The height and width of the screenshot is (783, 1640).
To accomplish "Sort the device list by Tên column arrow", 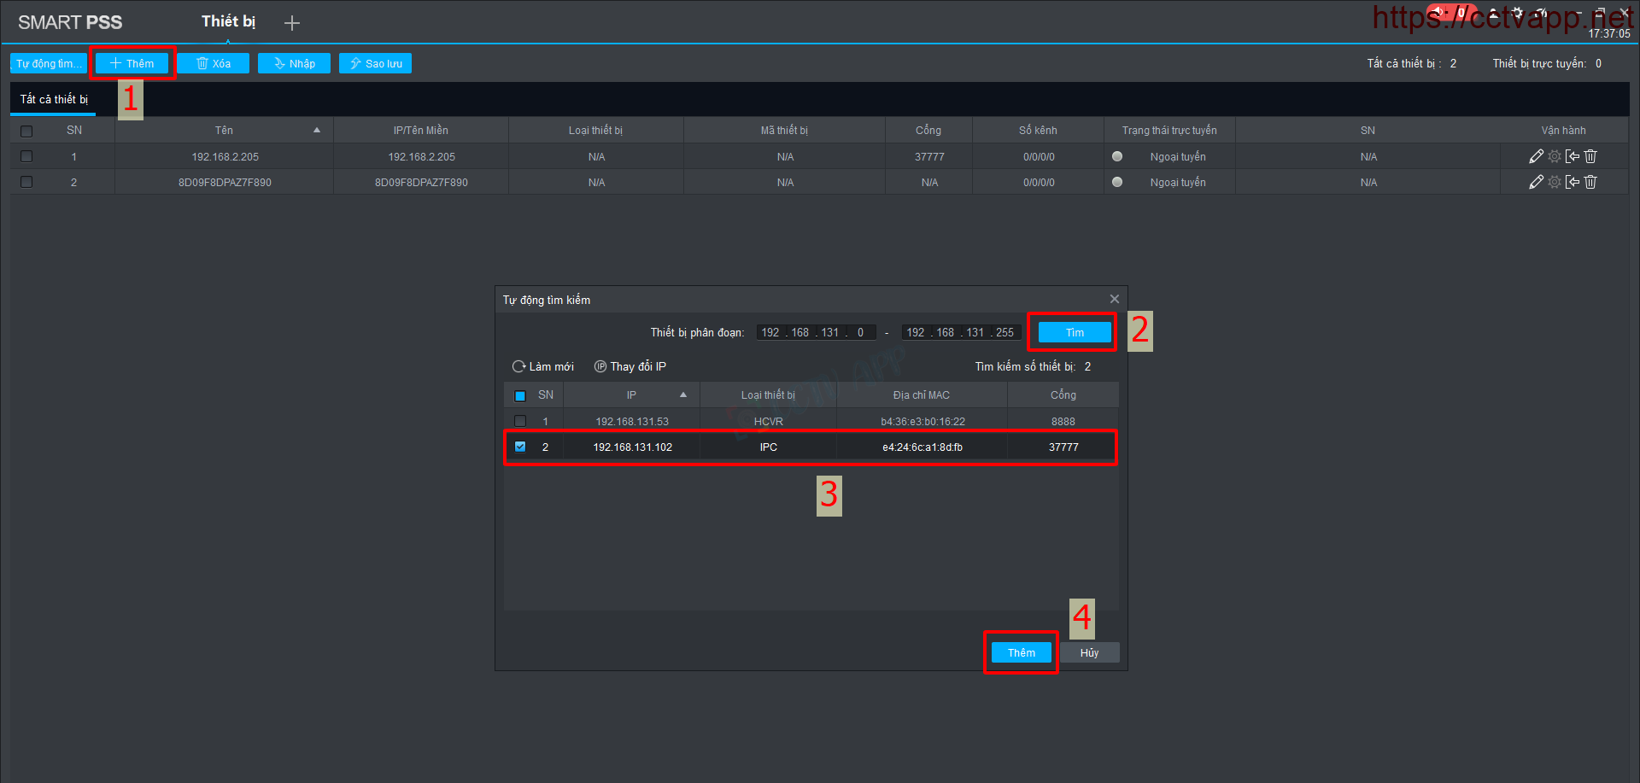I will [317, 131].
